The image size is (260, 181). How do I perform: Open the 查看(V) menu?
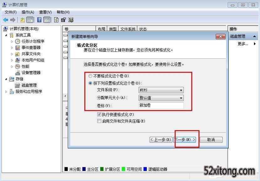(45, 12)
